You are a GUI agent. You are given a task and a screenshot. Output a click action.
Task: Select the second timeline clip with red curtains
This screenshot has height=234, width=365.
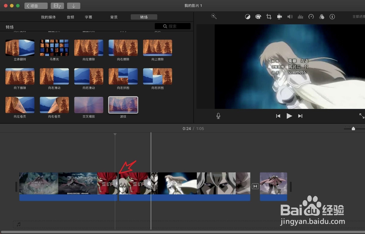[185, 186]
